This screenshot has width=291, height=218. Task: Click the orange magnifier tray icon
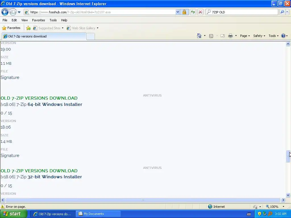coord(270,214)
